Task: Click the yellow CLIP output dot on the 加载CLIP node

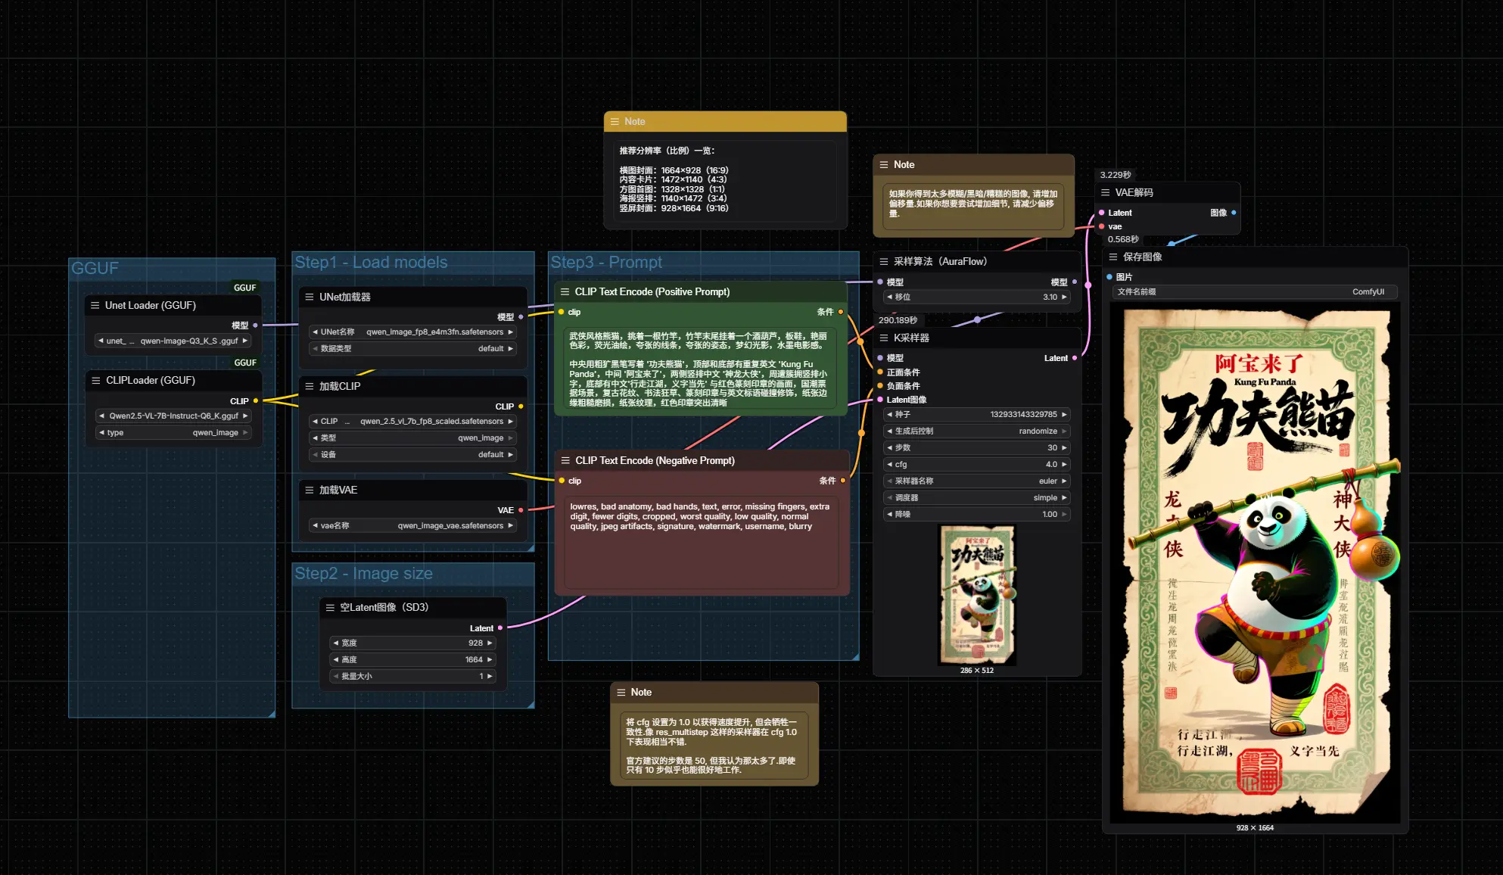Action: (521, 406)
